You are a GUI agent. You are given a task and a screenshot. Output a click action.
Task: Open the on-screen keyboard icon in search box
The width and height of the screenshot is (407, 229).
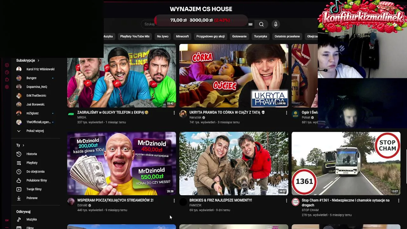(250, 24)
